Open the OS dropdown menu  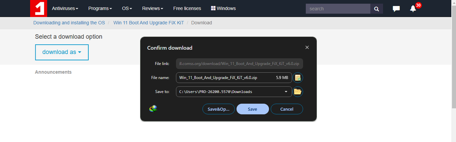[x=127, y=8]
